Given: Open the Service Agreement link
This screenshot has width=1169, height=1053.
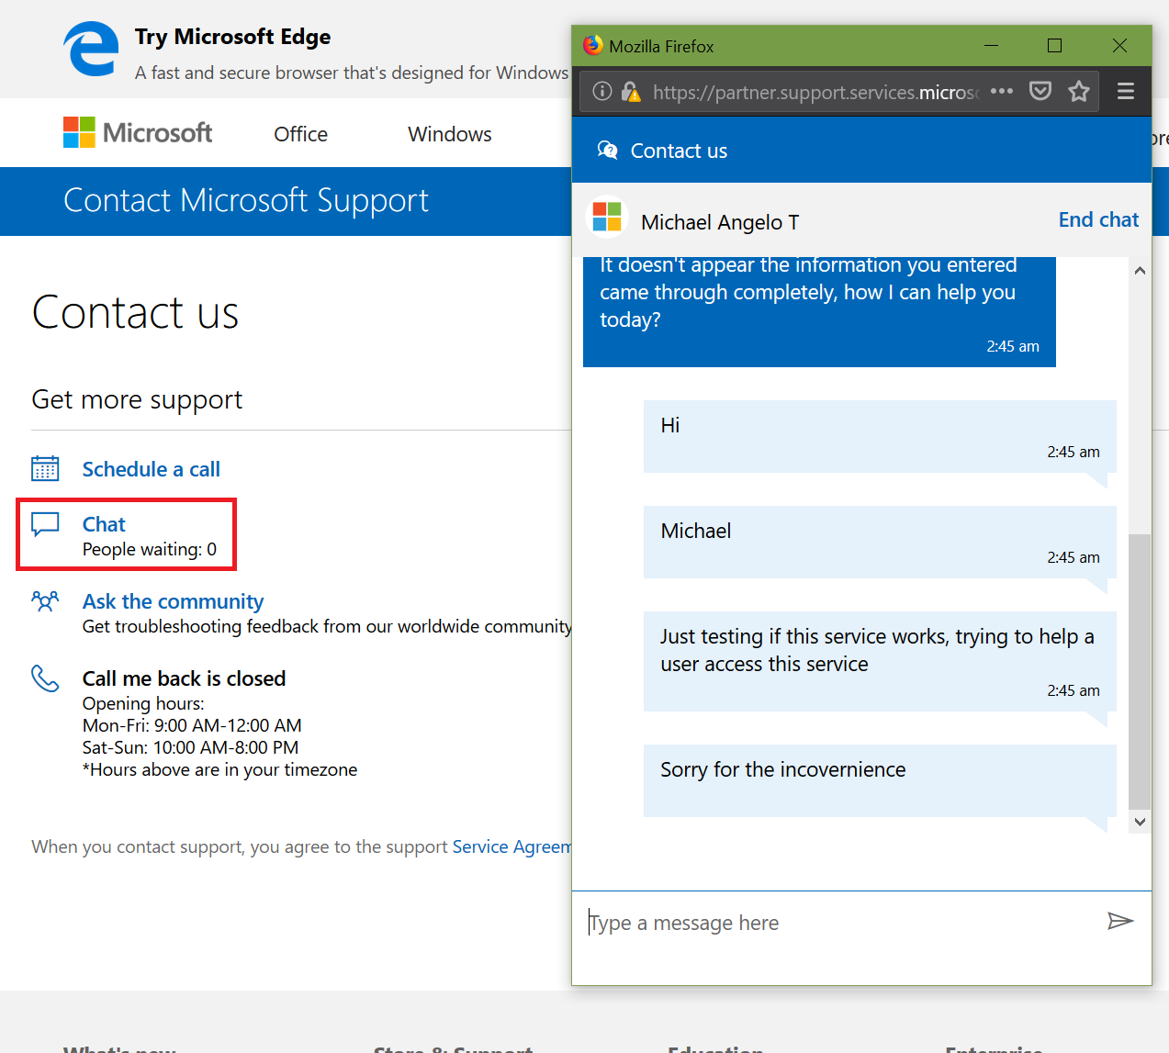Looking at the screenshot, I should [511, 846].
